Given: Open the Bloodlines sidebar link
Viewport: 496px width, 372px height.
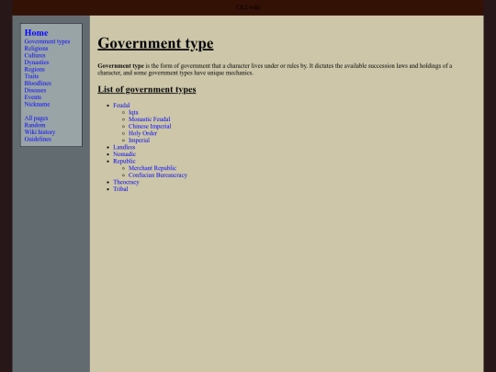Looking at the screenshot, I should [38, 84].
